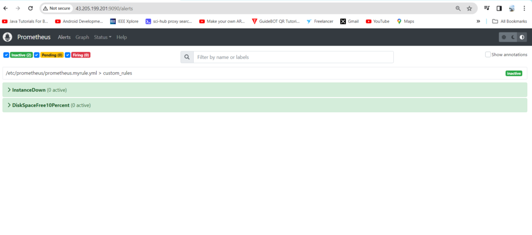Click the search magnifier icon beside filter
The height and width of the screenshot is (235, 532).
(187, 57)
